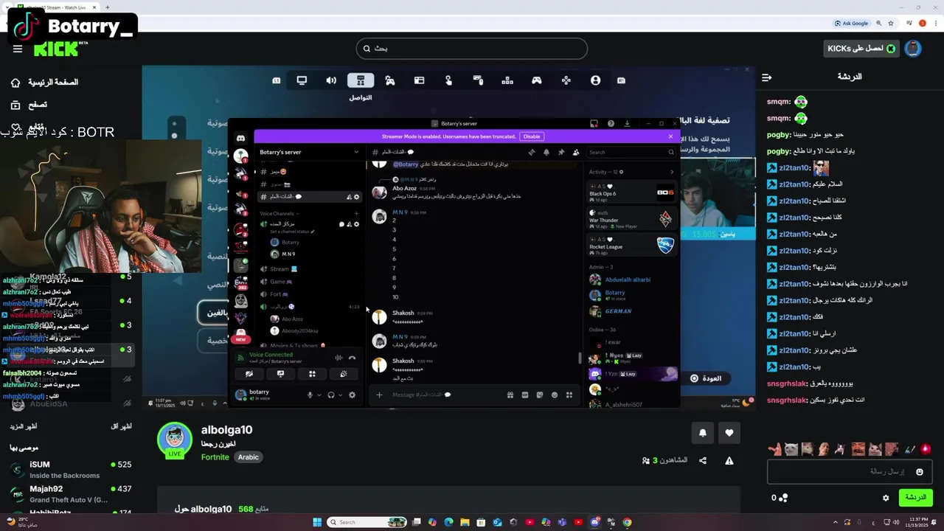
Task: Add new voice channel plus icon
Action: (x=357, y=213)
